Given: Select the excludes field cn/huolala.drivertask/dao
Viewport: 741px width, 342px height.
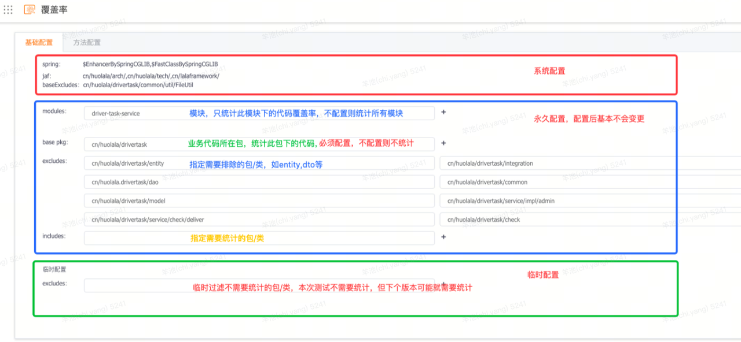Looking at the screenshot, I should coord(259,183).
